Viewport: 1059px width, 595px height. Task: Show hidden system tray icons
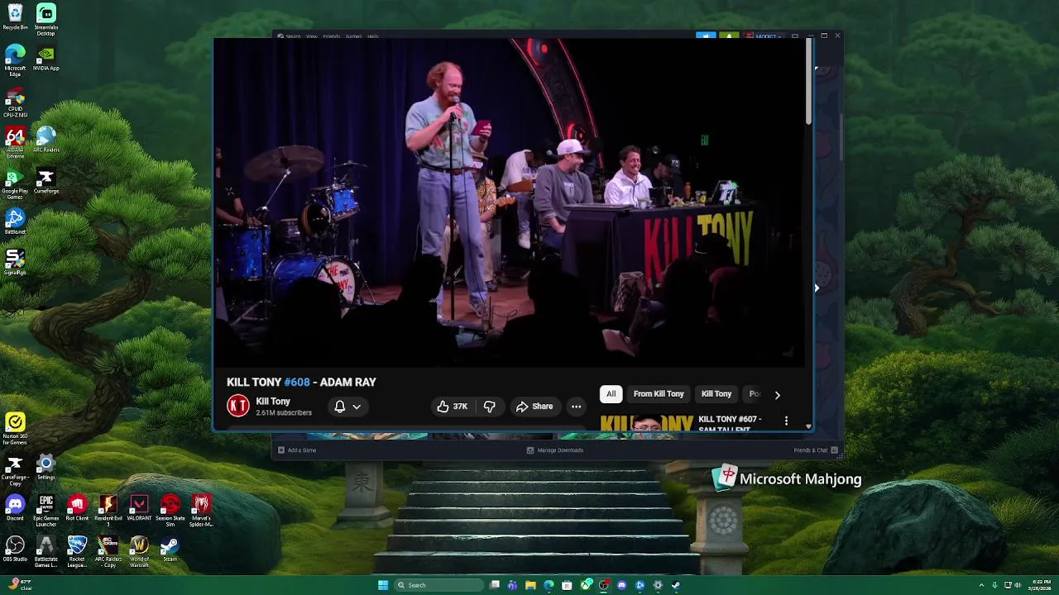[x=981, y=585]
